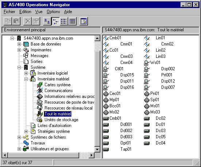
Task: Select the Tap01 device icon
Action: point(106,149)
